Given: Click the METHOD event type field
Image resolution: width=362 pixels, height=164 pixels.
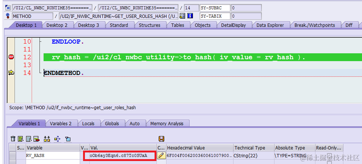Looking at the screenshot, I should (x=32, y=16).
